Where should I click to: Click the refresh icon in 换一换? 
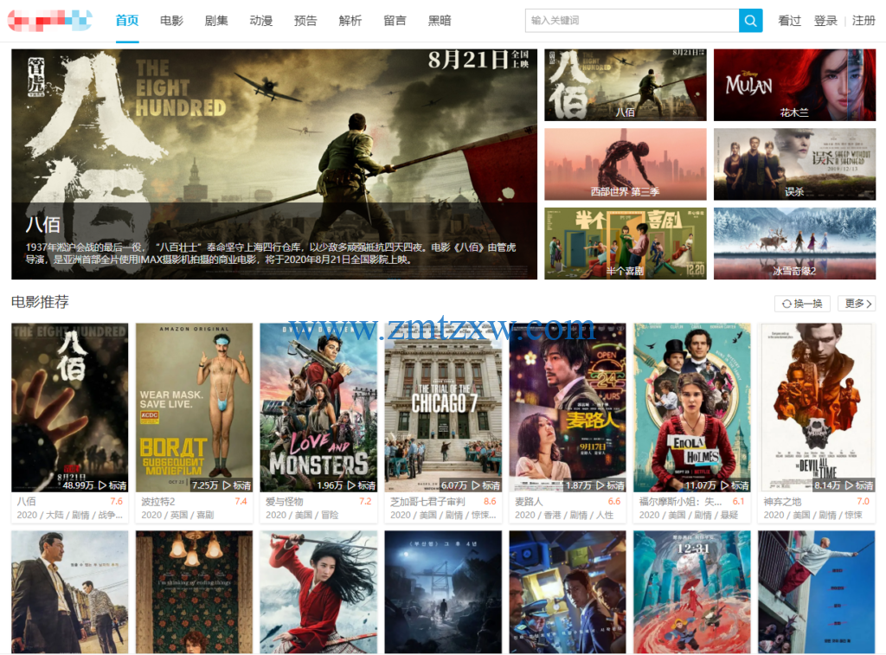point(786,304)
